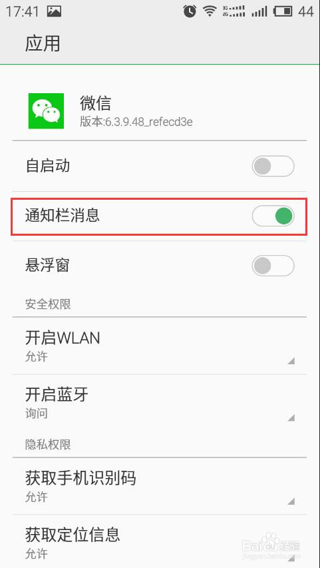Turn off the 通知栏消息 switch
This screenshot has width=320, height=568.
(273, 216)
